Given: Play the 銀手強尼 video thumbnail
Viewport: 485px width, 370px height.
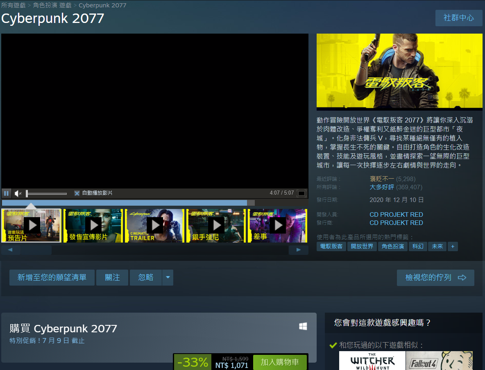Looking at the screenshot, I should pos(216,225).
